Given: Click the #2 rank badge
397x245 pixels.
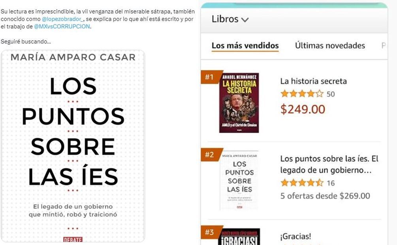Looking at the screenshot, I should (211, 154).
